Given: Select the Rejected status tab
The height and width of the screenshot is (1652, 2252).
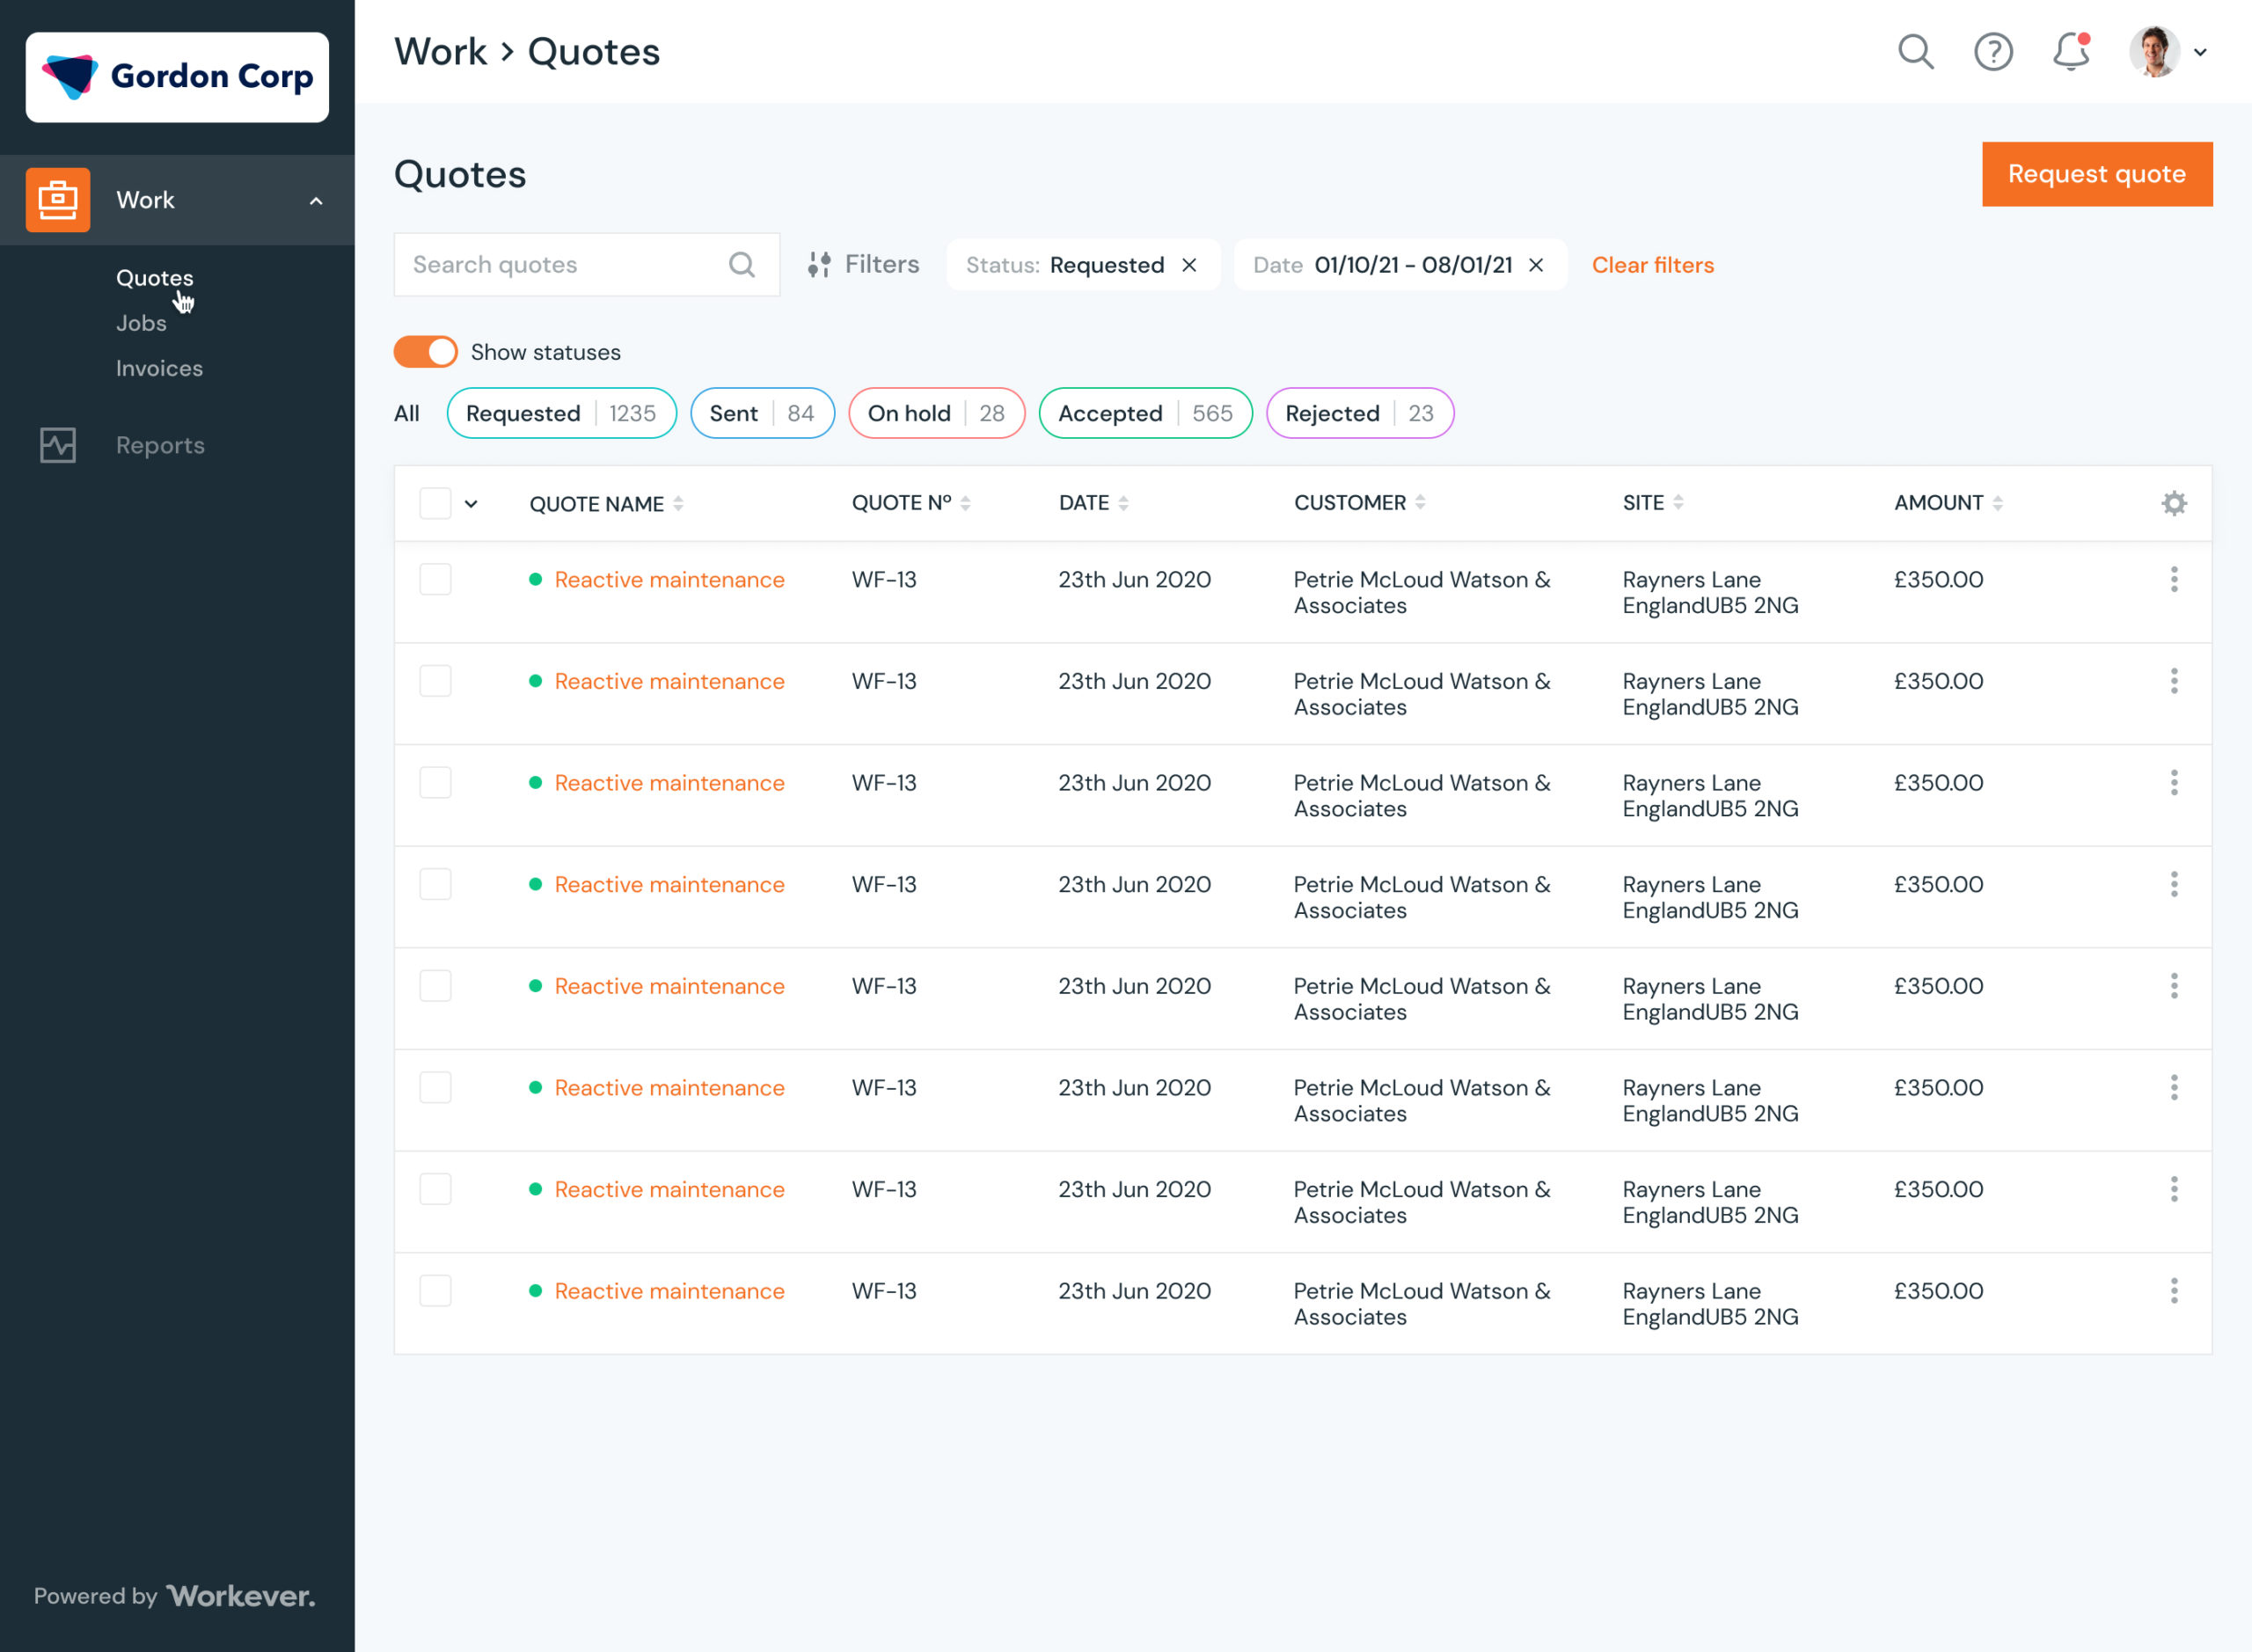Looking at the screenshot, I should click(1360, 413).
